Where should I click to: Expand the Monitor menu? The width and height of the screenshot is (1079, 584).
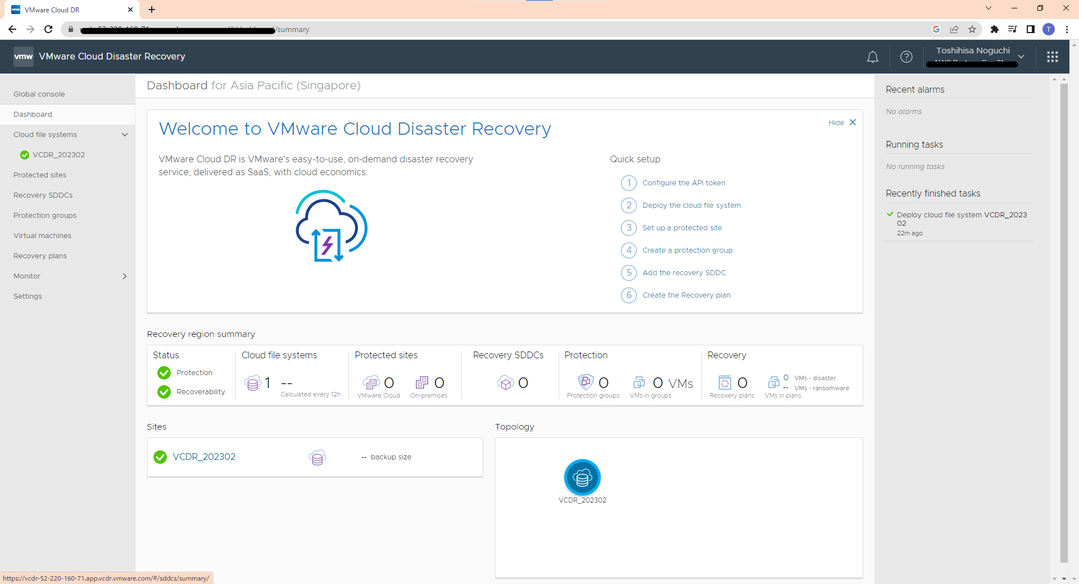(x=125, y=276)
